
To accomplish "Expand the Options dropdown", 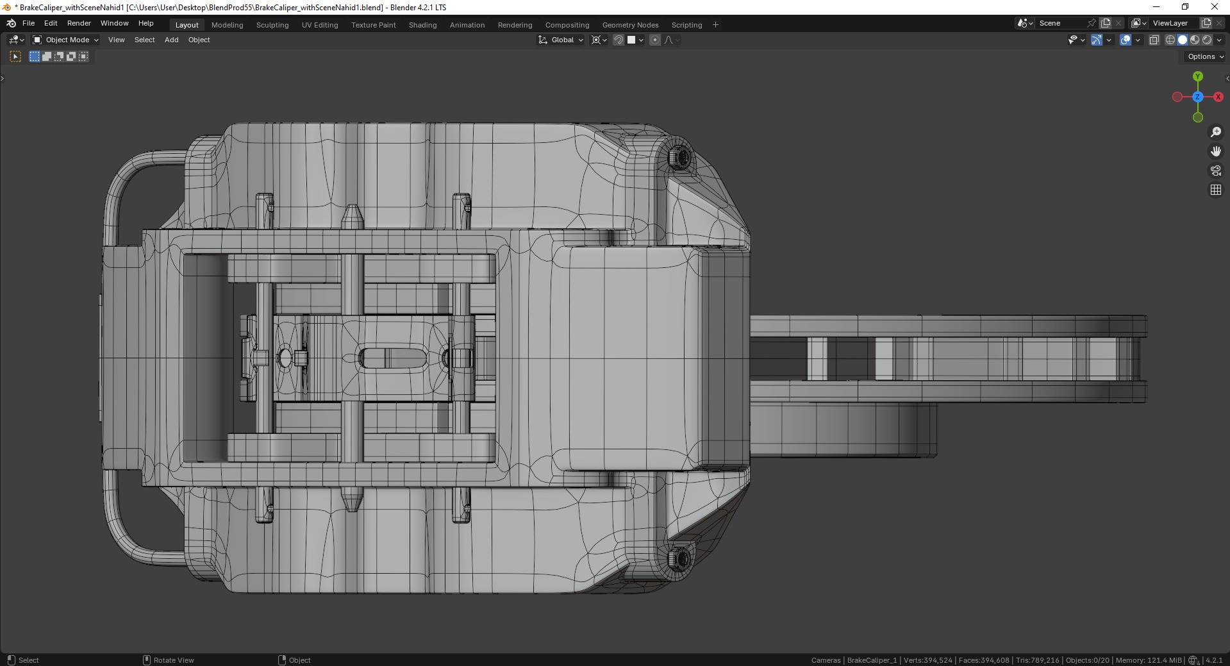I will coord(1205,56).
